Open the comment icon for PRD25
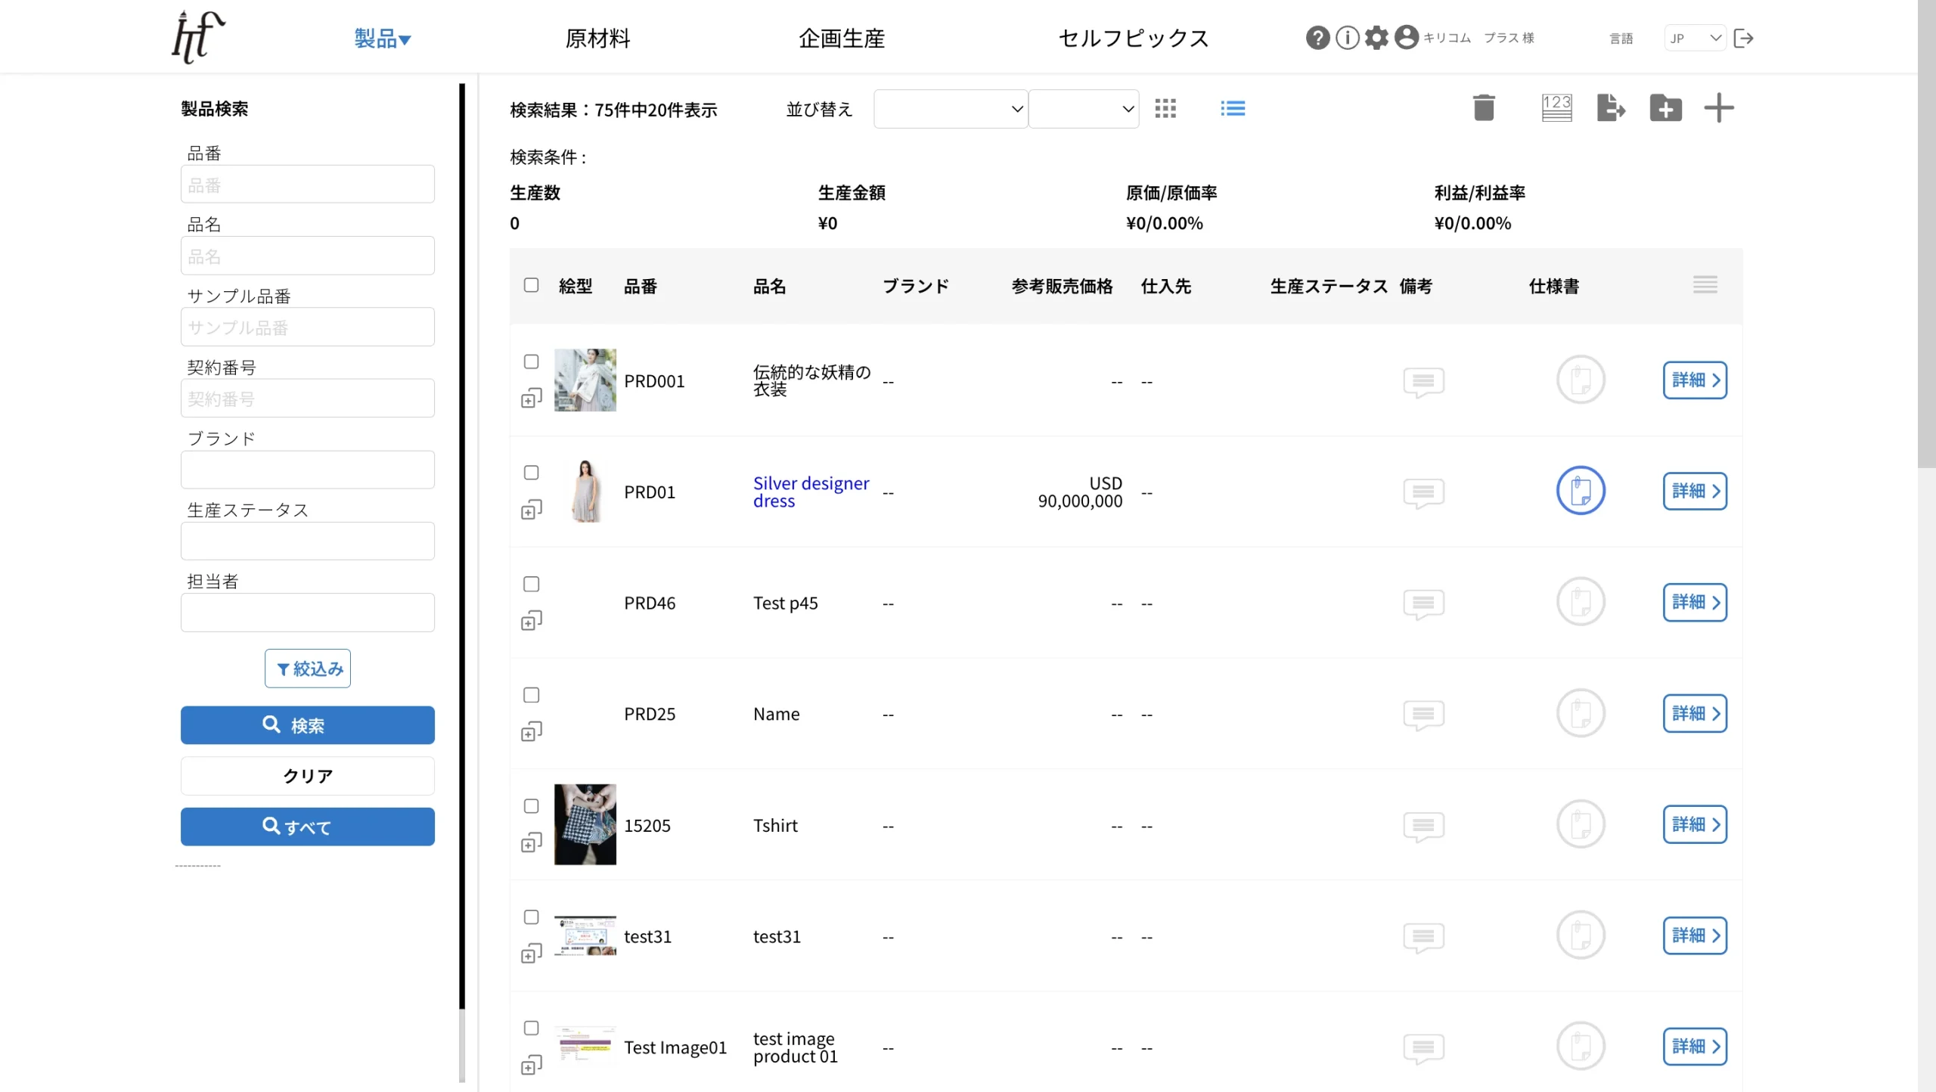Screen dimensions: 1936x1092 (x=1423, y=715)
